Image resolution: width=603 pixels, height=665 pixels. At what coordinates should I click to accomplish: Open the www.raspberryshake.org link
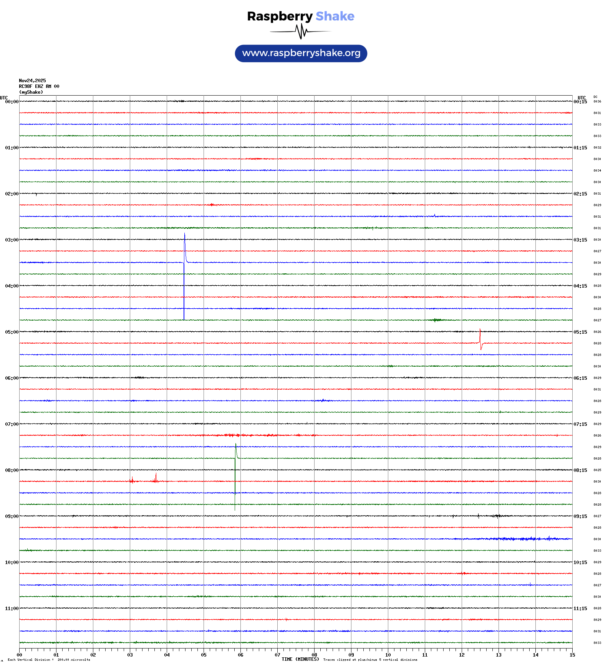click(301, 53)
